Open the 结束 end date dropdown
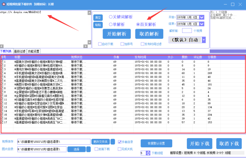The width and height of the screenshot is (246, 158). click(202, 24)
